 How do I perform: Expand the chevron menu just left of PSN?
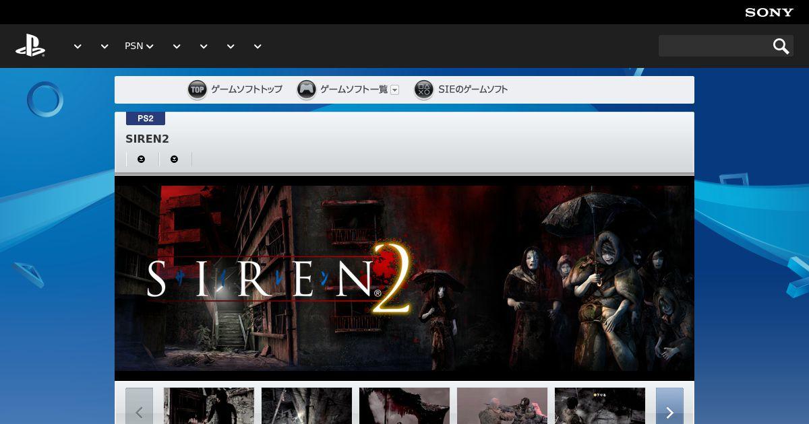pos(104,46)
